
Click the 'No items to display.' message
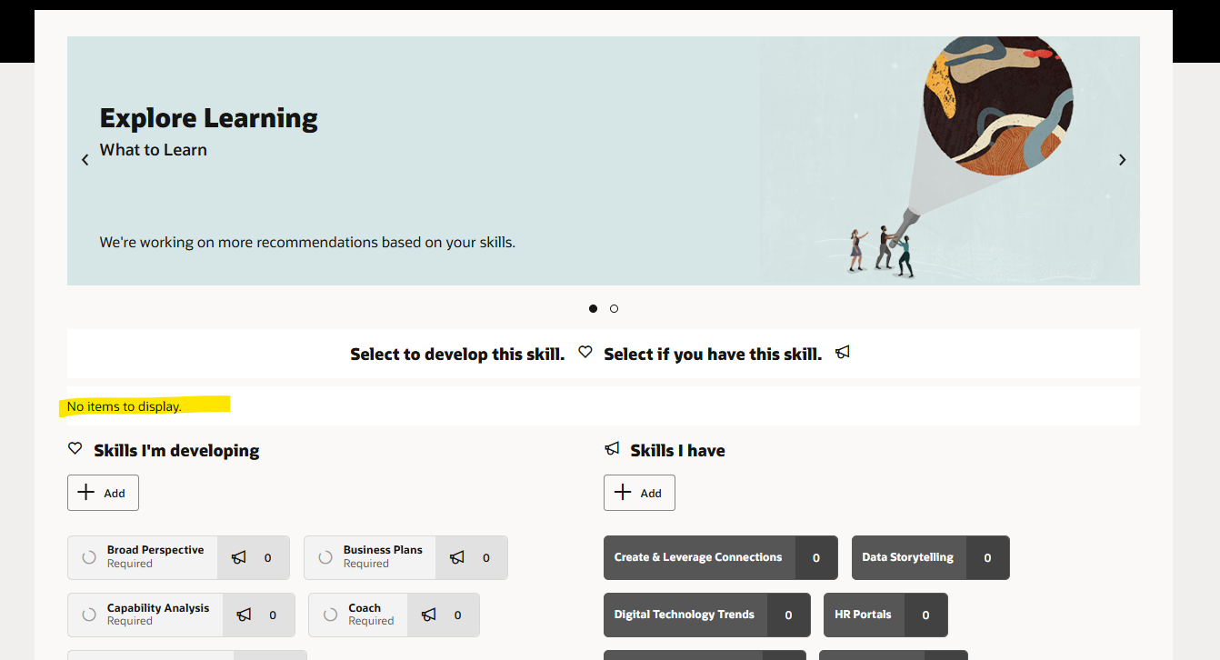click(x=125, y=406)
